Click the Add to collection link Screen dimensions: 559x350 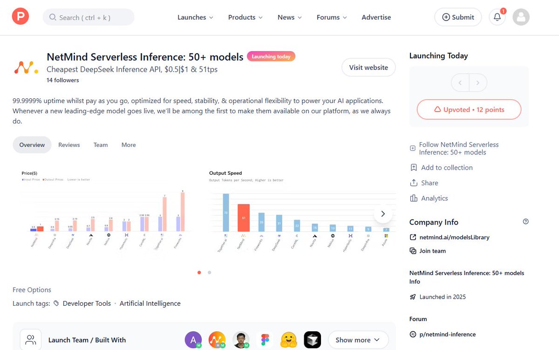click(447, 167)
